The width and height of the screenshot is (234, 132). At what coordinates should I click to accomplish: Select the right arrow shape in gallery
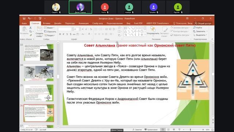click(x=135, y=31)
